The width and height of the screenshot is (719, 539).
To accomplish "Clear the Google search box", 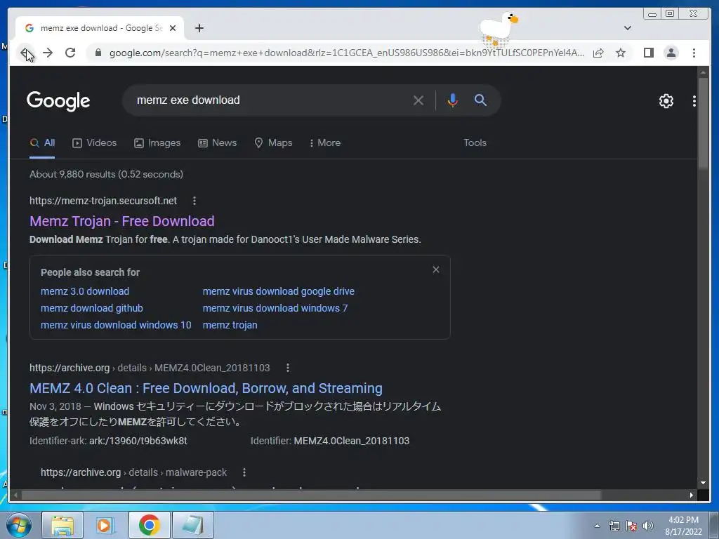I will [418, 100].
